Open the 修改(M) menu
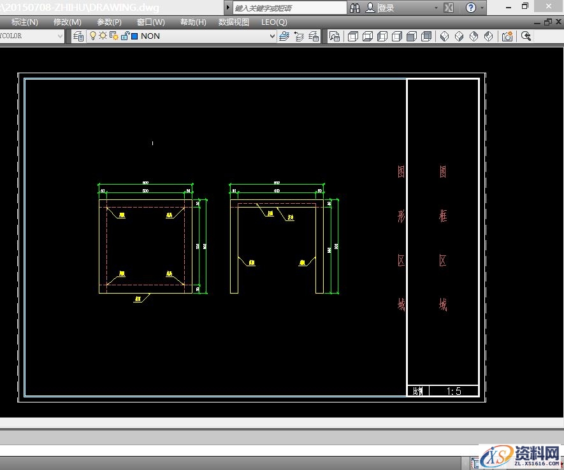This screenshot has width=564, height=470. (x=67, y=22)
